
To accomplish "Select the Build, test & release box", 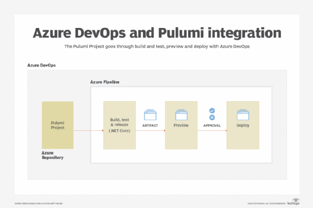I will [119, 125].
